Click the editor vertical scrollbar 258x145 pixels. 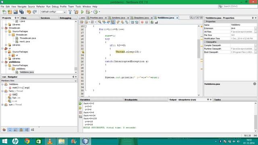pos(199,60)
